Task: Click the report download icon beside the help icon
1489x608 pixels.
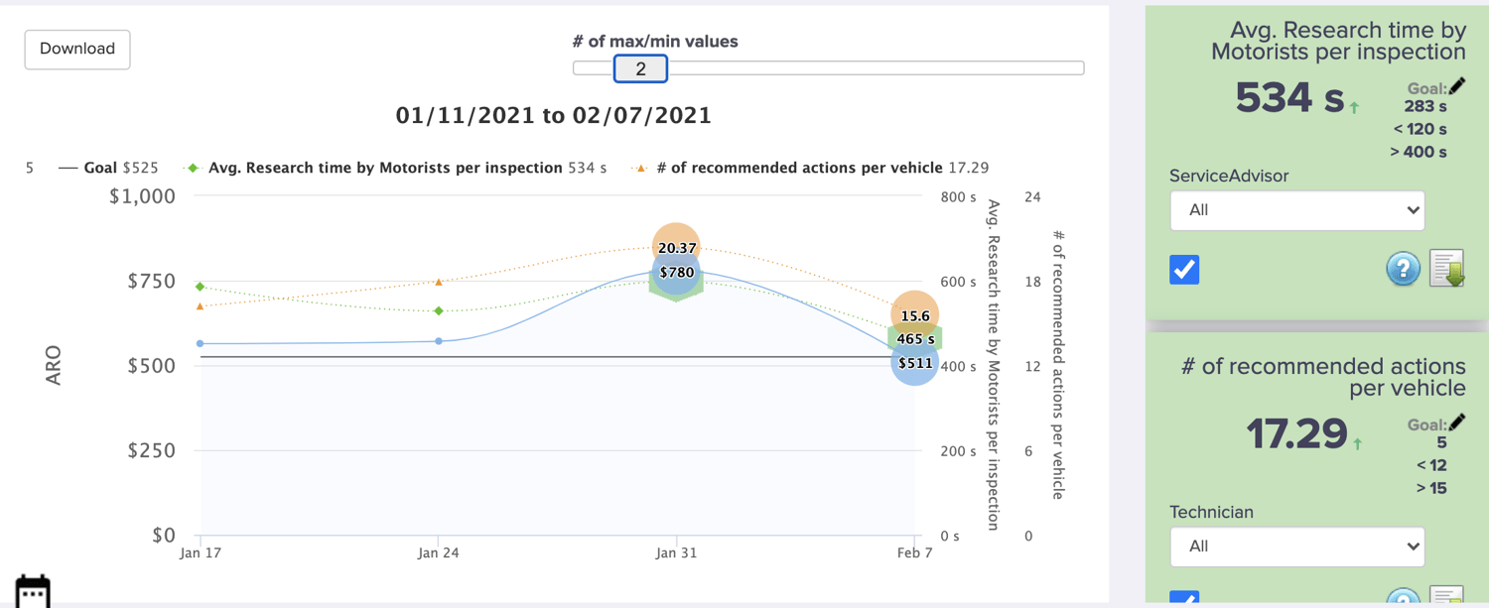Action: point(1446,268)
